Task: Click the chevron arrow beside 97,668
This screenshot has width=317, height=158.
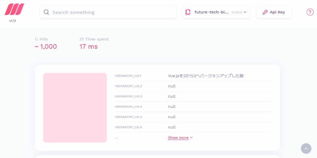Action: click(245, 12)
